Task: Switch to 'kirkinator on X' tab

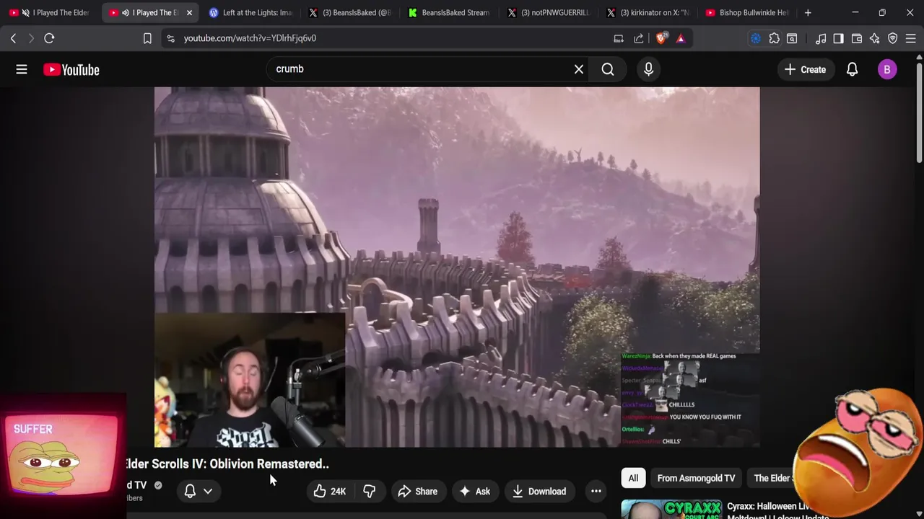Action: [x=648, y=12]
